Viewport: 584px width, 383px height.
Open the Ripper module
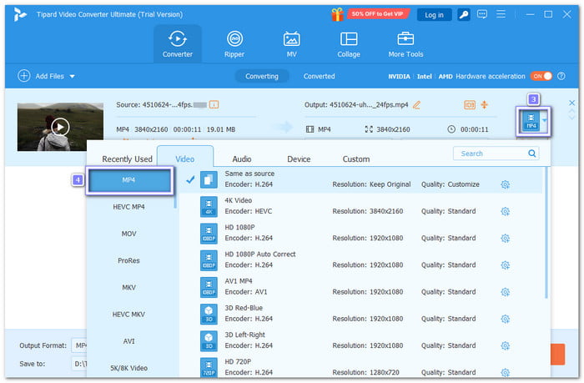tap(234, 44)
